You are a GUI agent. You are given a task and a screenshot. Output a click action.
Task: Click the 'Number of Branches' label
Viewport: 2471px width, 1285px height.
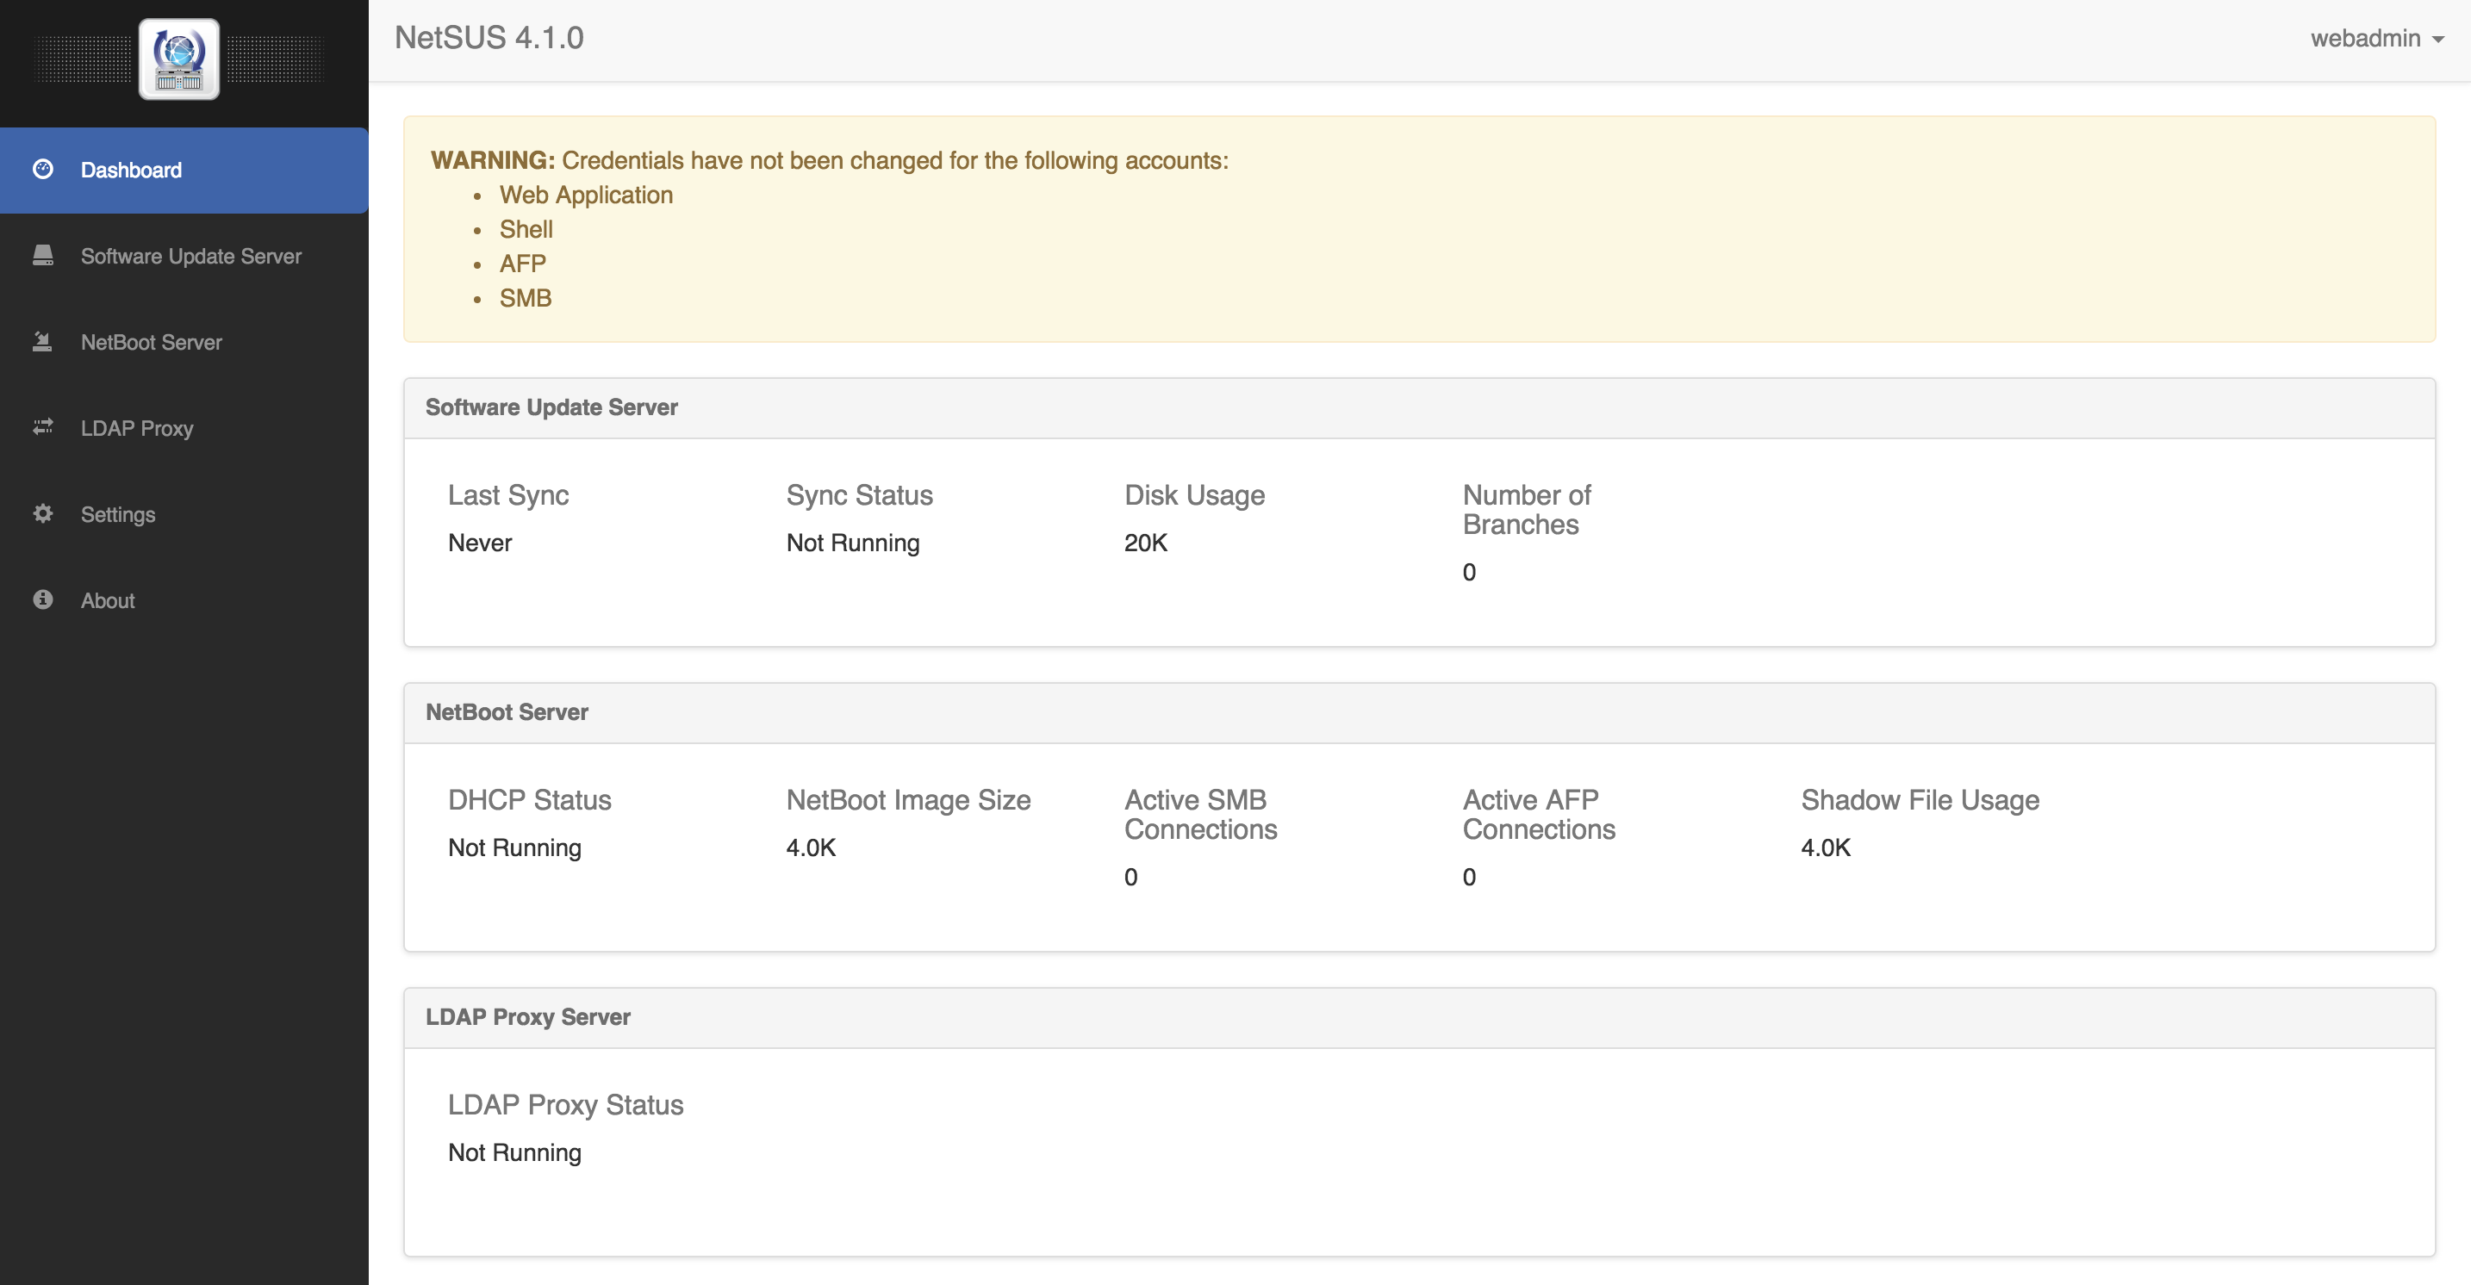pos(1526,509)
